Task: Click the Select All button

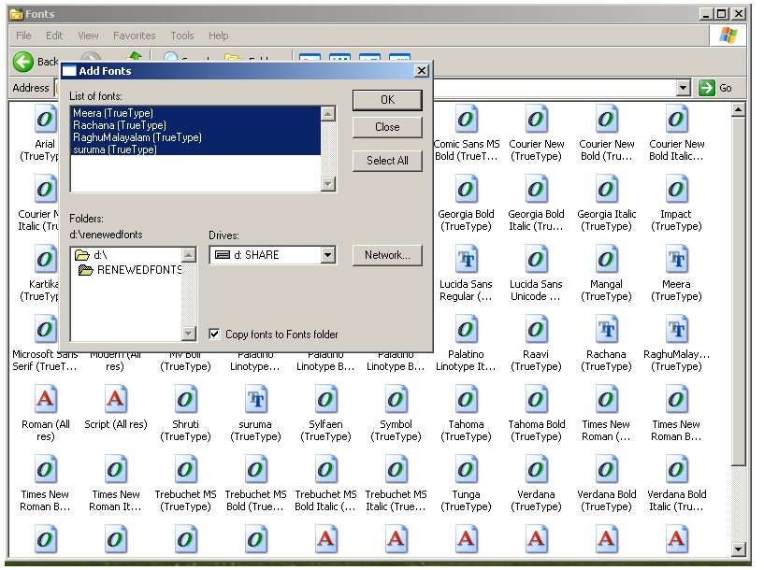Action: click(x=387, y=161)
